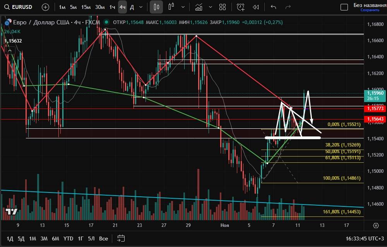Open the EURUSD symbol search
Screen dimensions: 387x247
[19, 7]
